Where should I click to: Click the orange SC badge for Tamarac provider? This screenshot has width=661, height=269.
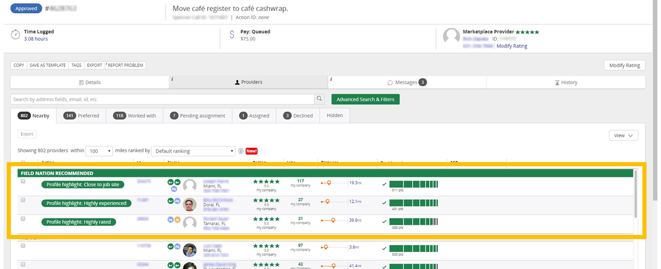[x=177, y=219]
